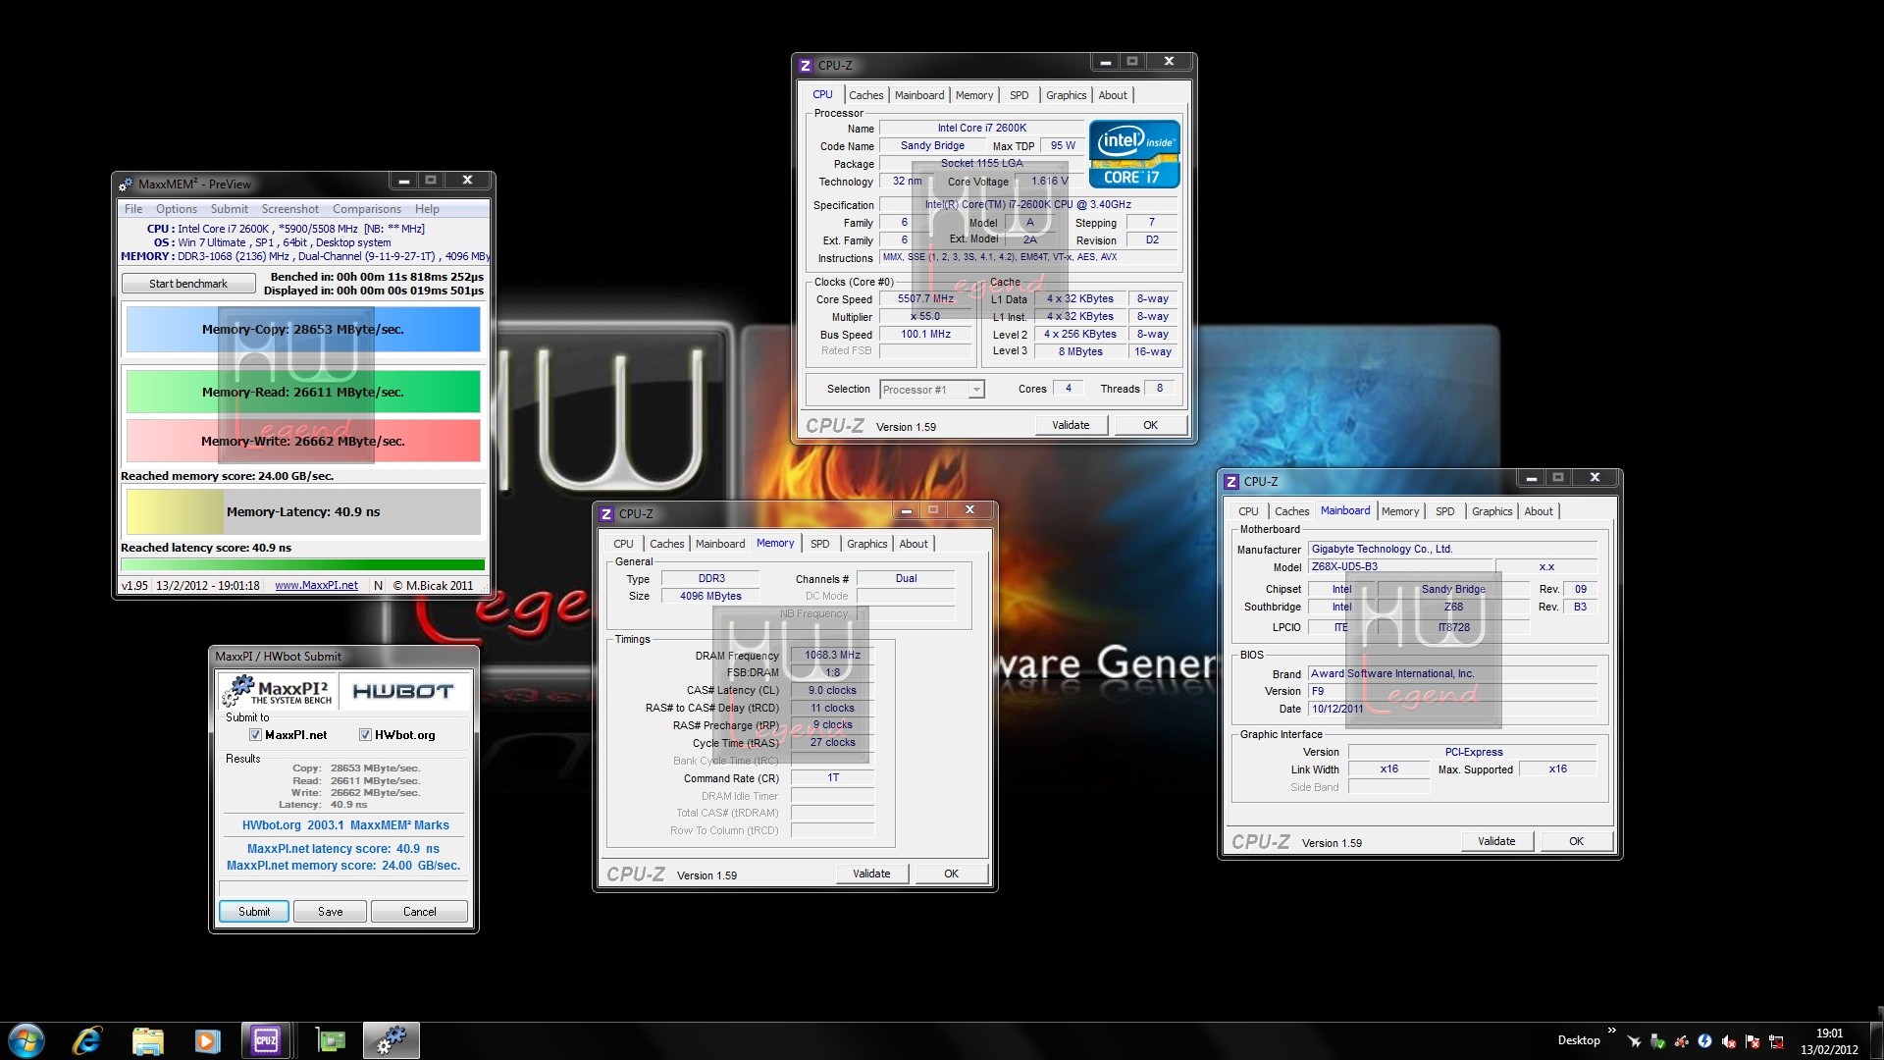
Task: Click the MaxxPI² system bench logo
Action: tap(278, 692)
